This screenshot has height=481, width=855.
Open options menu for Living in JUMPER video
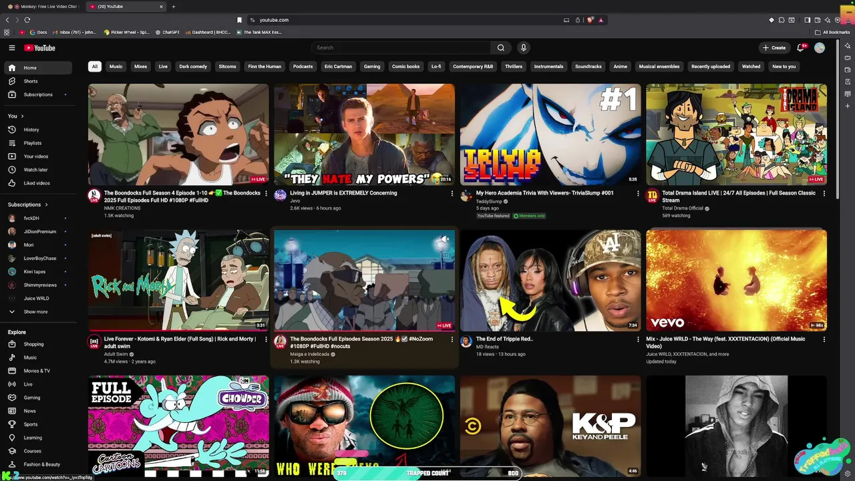point(452,193)
